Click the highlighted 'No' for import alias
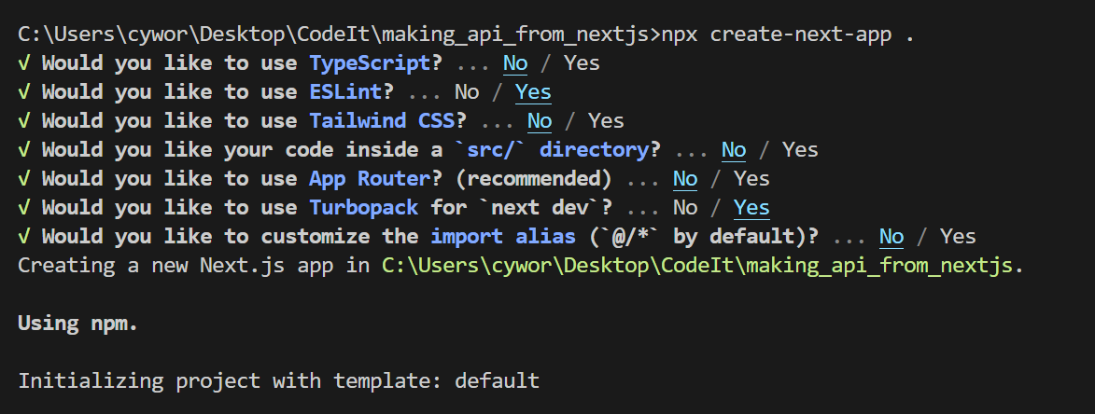 [x=891, y=237]
